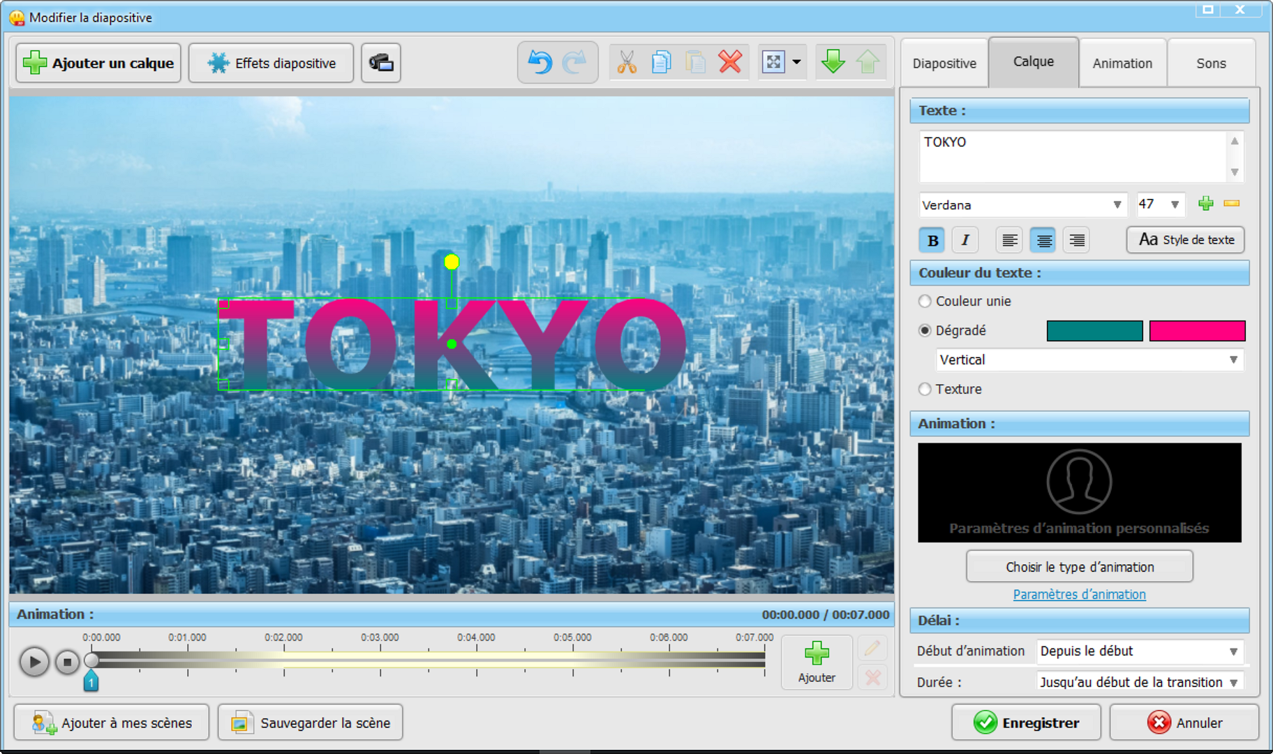Open the Durée dropdown
Viewport: 1273px width, 754px height.
tap(1140, 682)
